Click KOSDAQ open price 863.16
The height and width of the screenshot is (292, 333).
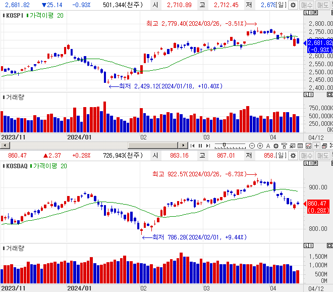tap(179, 156)
